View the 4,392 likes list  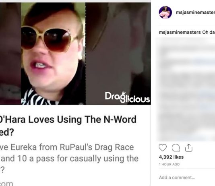coord(171,157)
